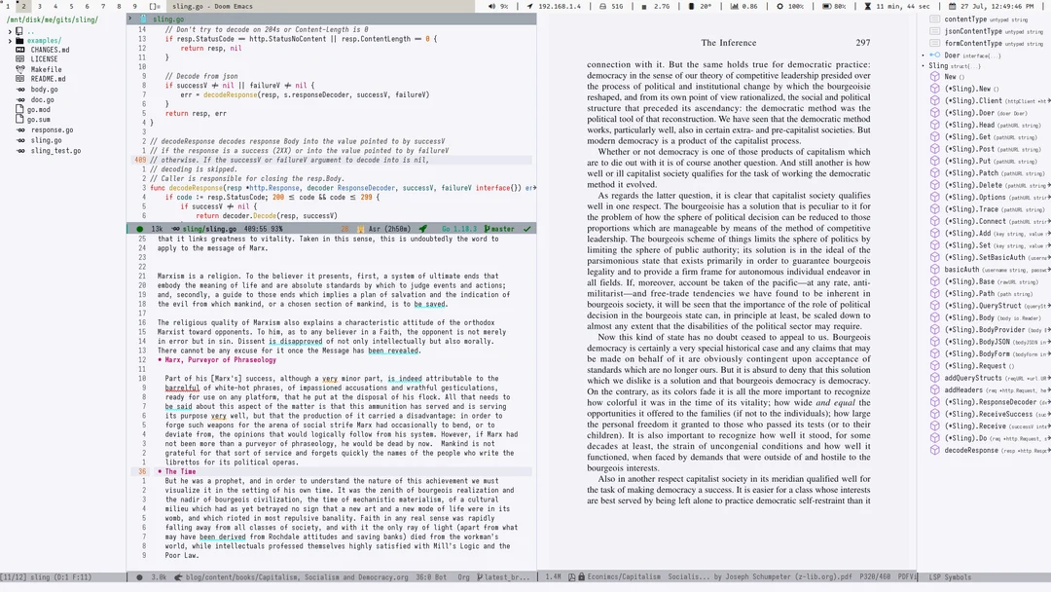Expand the examples folder in the file tree
Viewport: 1051px width, 592px height.
(10, 41)
